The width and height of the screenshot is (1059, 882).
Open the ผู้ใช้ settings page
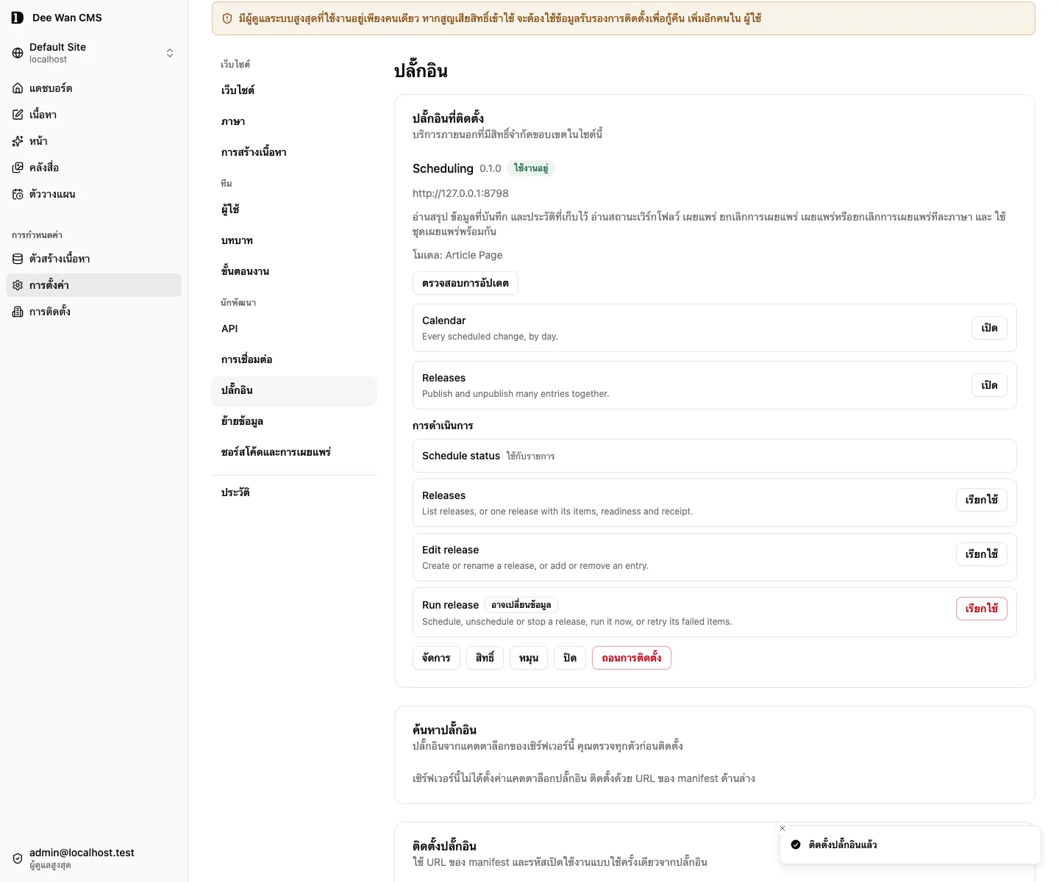tap(293, 209)
